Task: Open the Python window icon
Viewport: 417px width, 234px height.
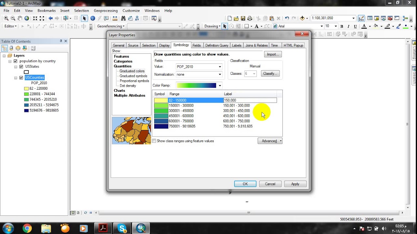Action: pos(397,18)
